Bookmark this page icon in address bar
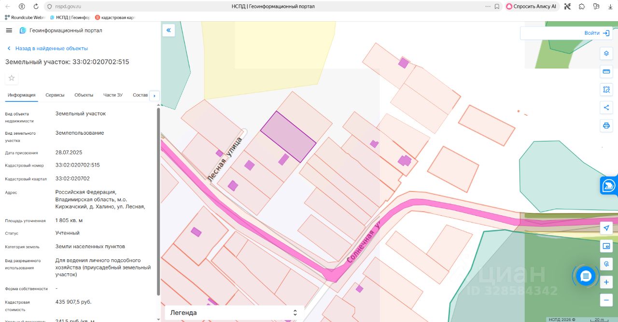The width and height of the screenshot is (618, 322). click(x=497, y=7)
